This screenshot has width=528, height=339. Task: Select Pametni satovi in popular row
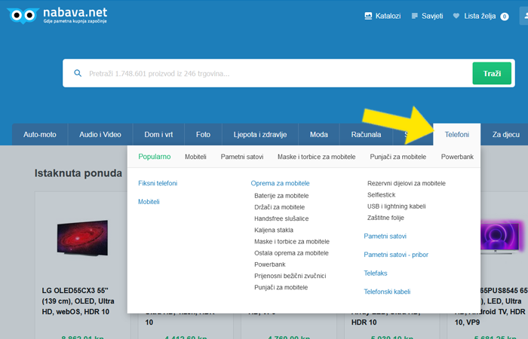(242, 157)
